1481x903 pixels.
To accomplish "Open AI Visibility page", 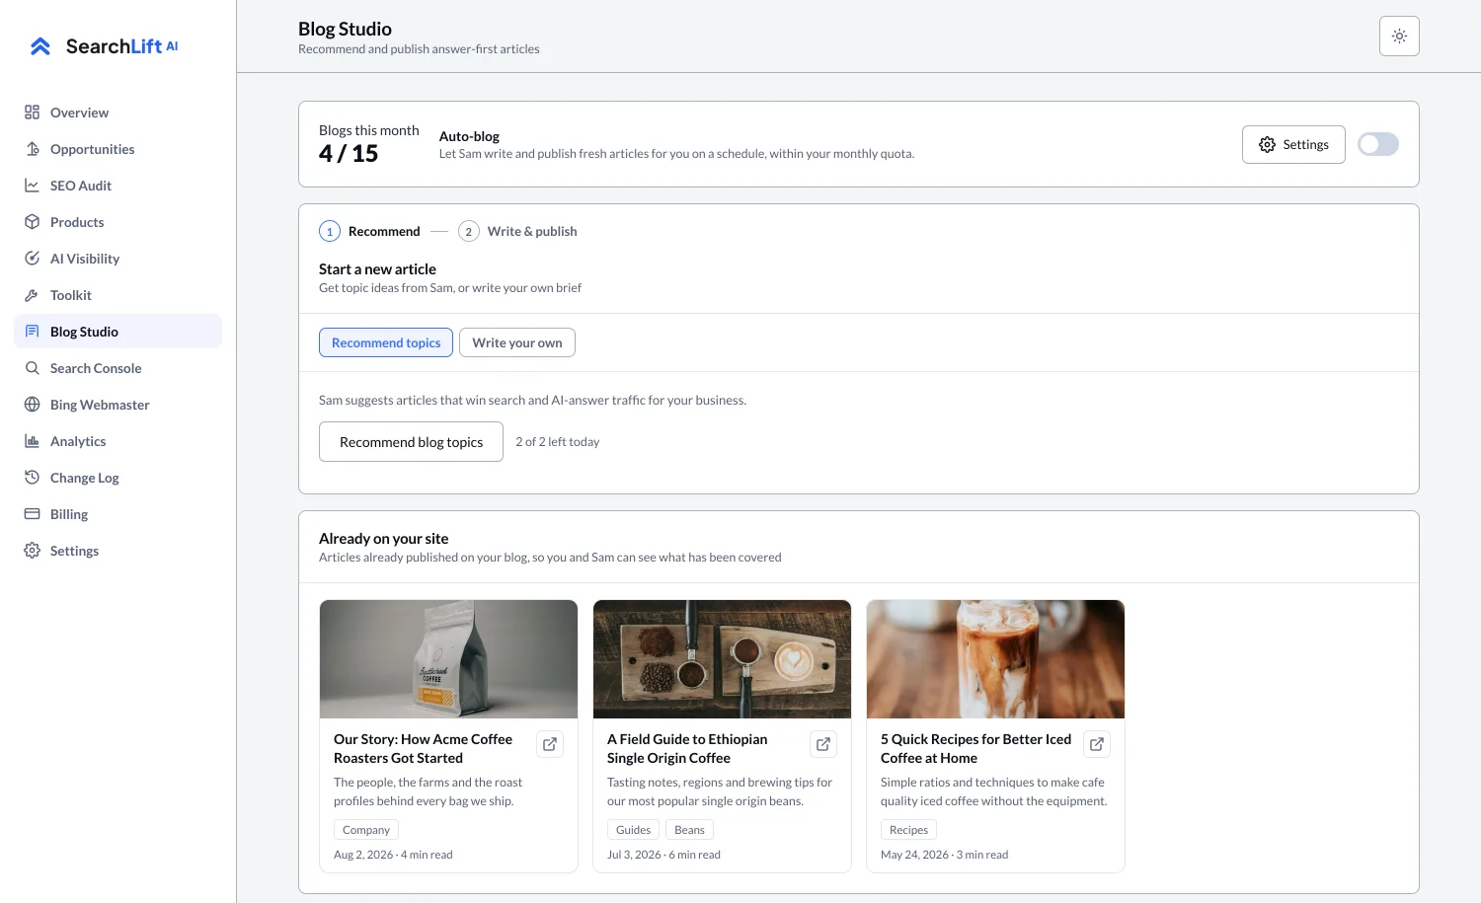I will [x=117, y=259].
